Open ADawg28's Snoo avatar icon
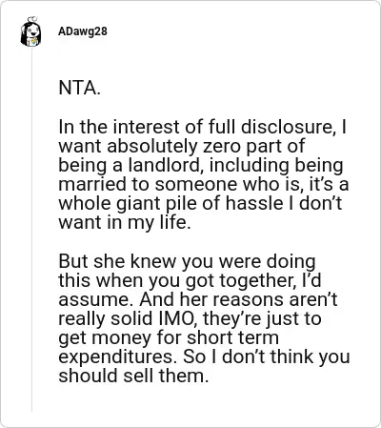The image size is (381, 428). click(31, 31)
